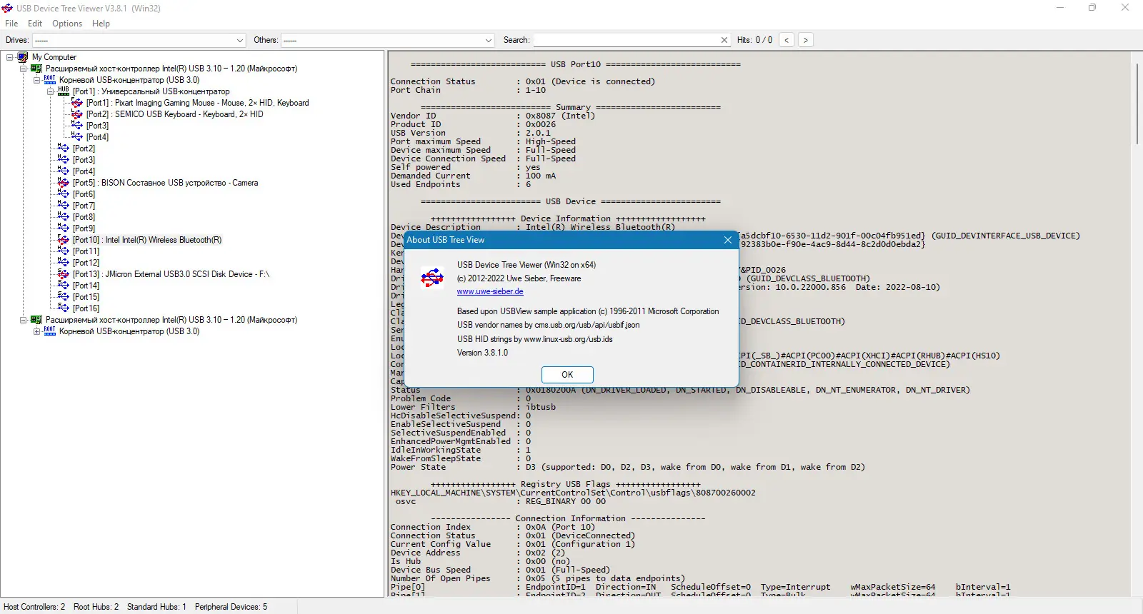
Task: Collapse the second Intel host controller node
Action: tap(24, 320)
